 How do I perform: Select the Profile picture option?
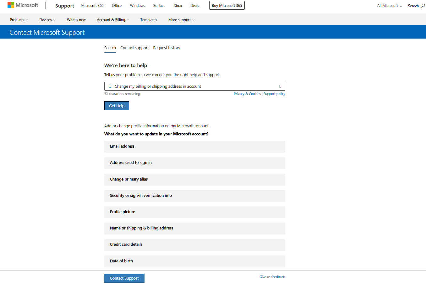click(x=195, y=212)
